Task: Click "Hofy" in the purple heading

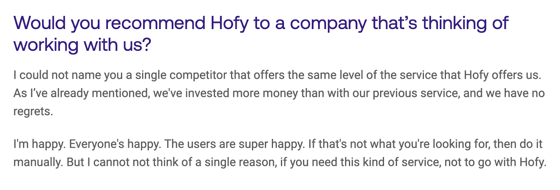Action: pyautogui.click(x=230, y=23)
